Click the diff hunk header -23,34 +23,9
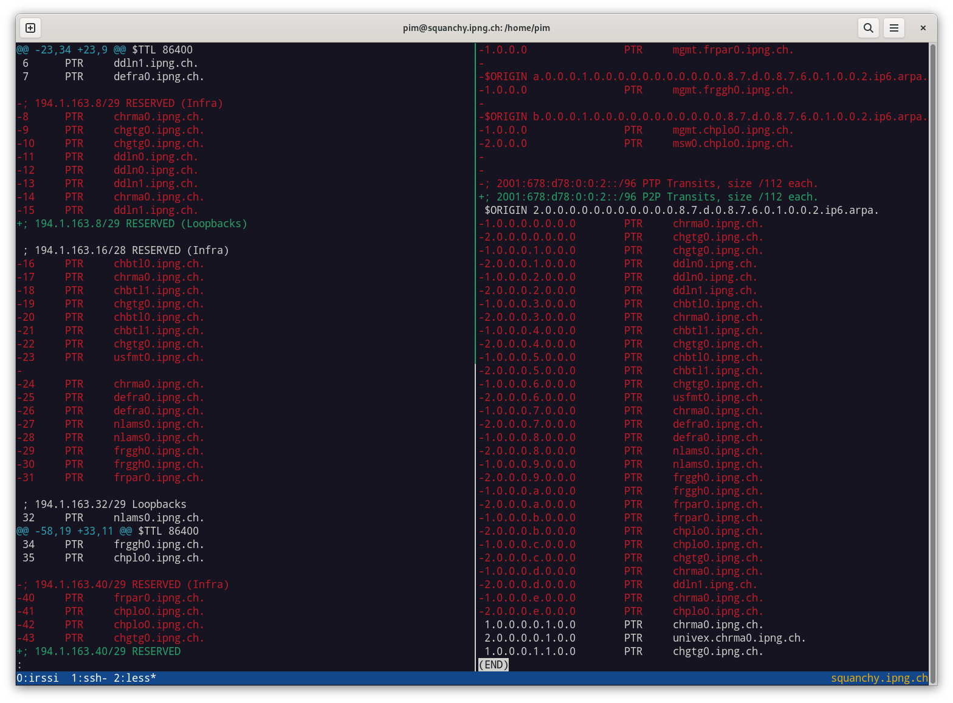The image size is (953, 703). click(x=71, y=50)
